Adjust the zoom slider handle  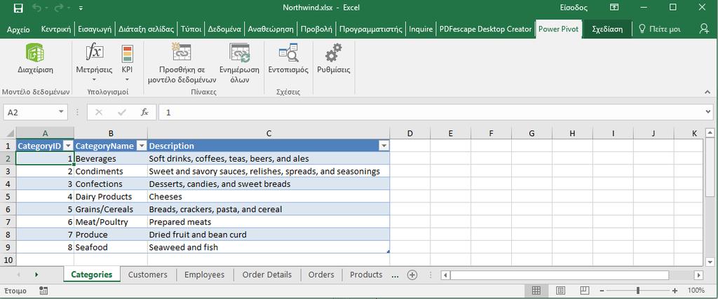pos(638,291)
